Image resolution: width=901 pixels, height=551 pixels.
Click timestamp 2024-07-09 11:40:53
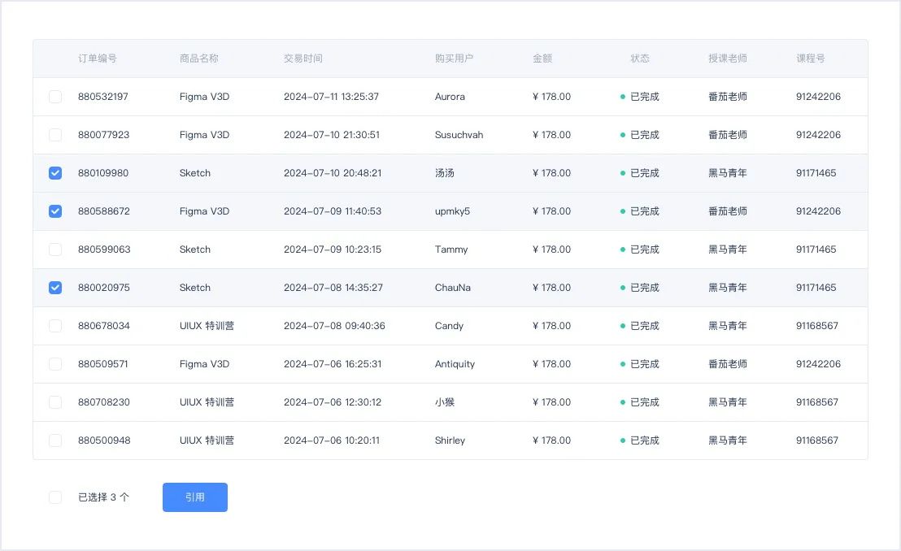tap(332, 211)
